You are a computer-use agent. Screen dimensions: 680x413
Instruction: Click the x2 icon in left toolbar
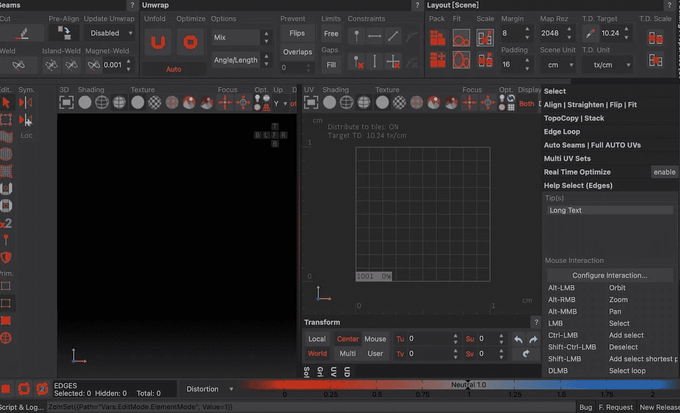[5, 223]
